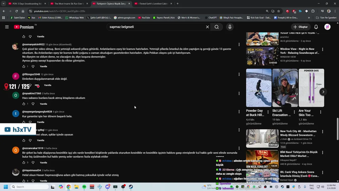Dislike the comment by @tayyargaripagaoglu4828
This screenshot has width=339, height=191.
30,122
